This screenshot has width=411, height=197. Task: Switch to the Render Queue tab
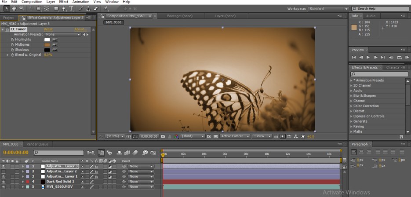37,144
